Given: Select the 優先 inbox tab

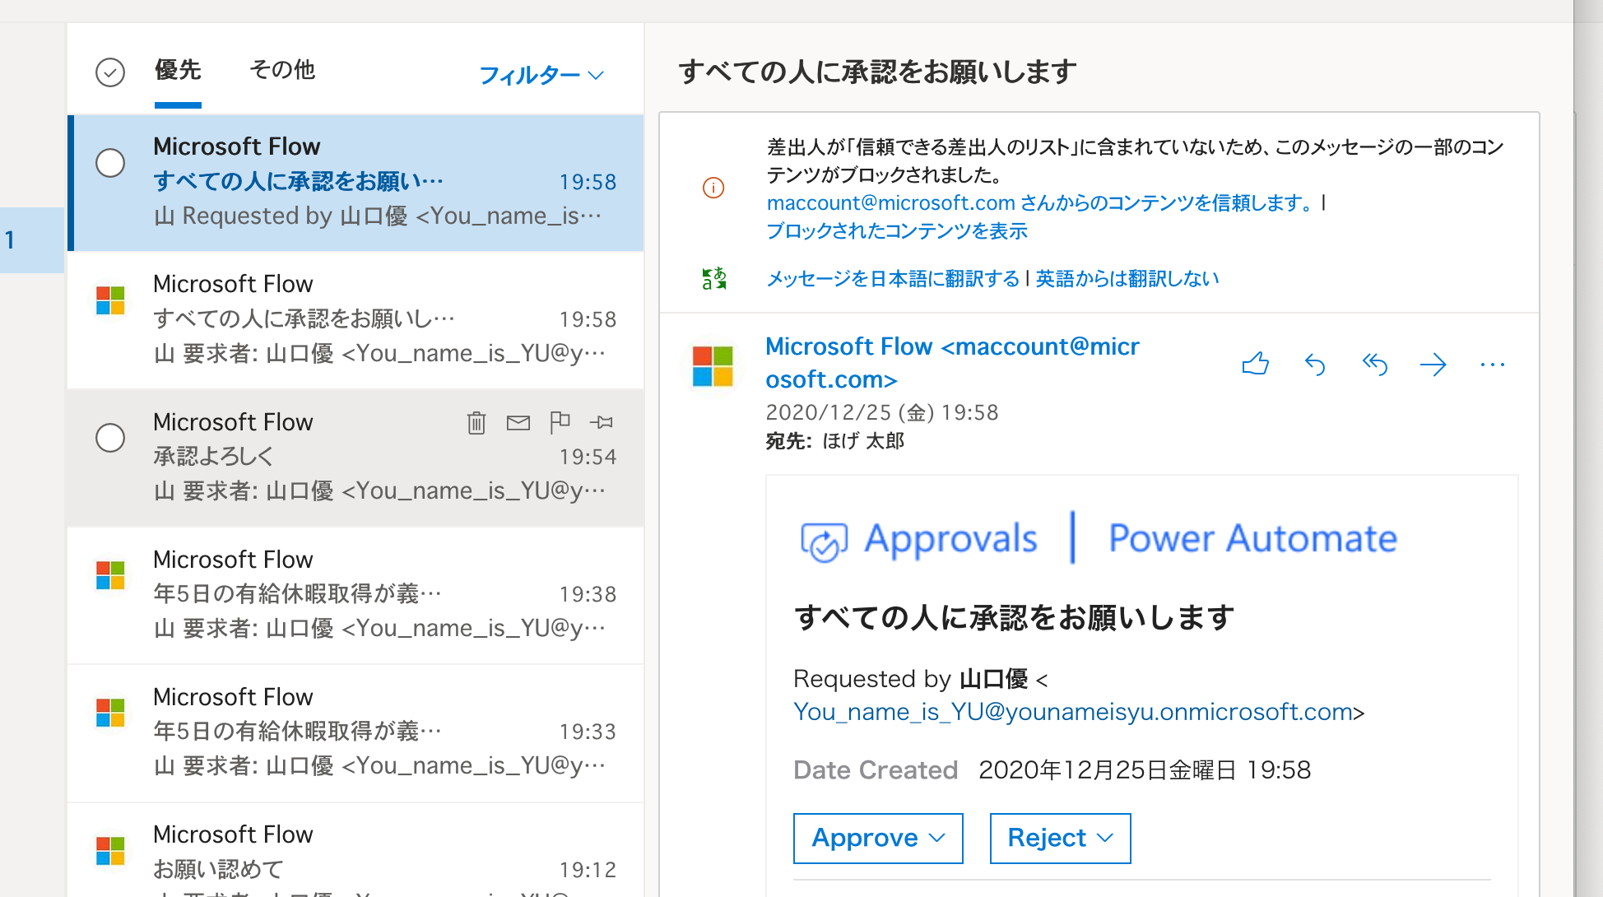Looking at the screenshot, I should 177,71.
